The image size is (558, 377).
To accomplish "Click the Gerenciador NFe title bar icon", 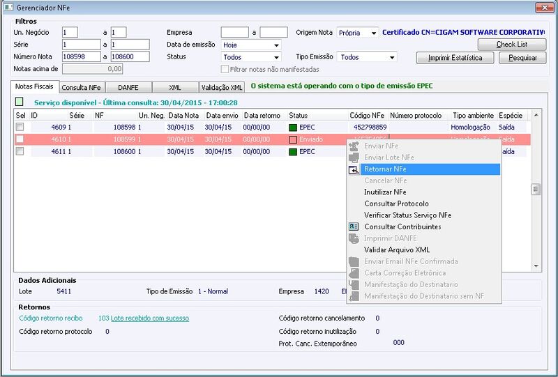I will click(x=8, y=7).
